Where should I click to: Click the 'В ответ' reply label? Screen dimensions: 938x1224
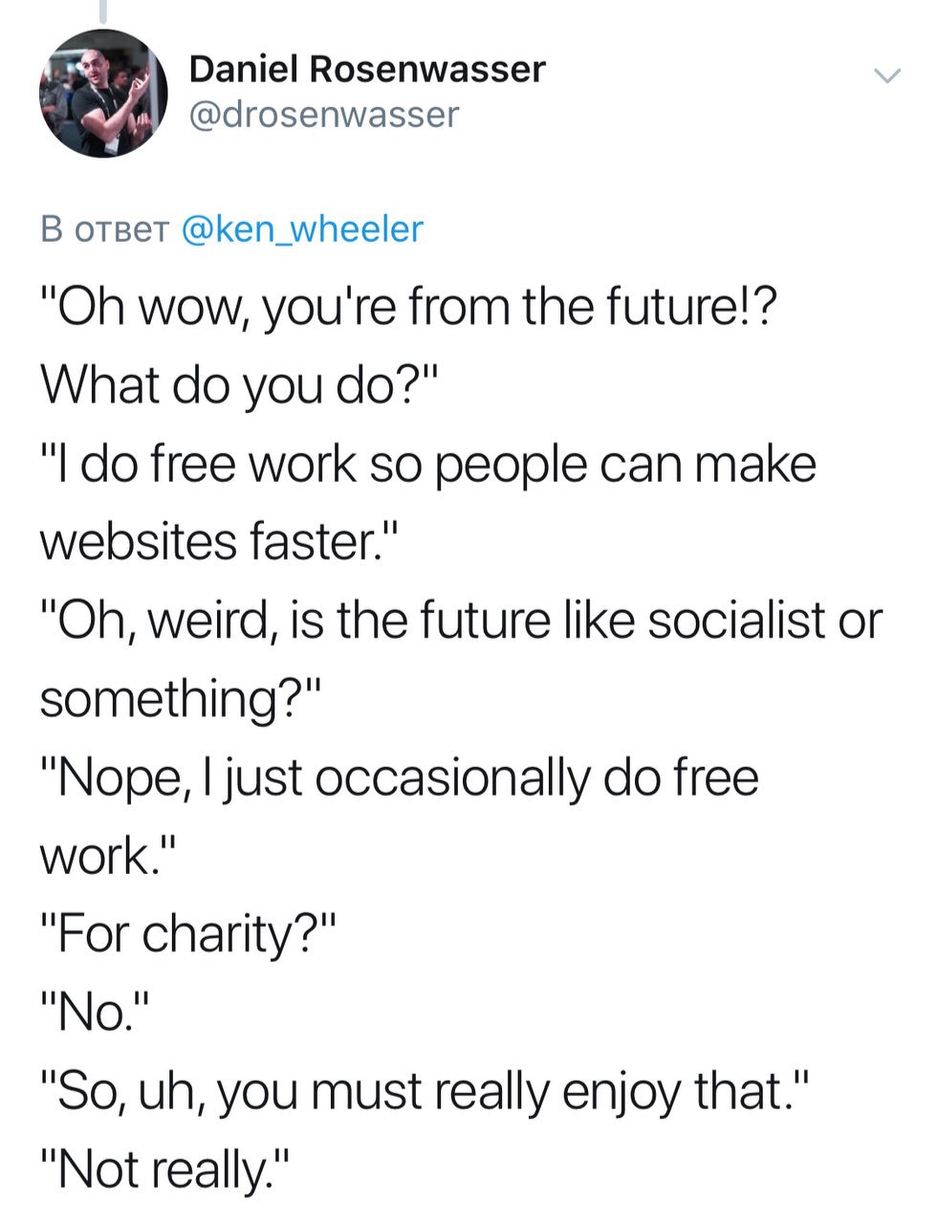(x=104, y=230)
